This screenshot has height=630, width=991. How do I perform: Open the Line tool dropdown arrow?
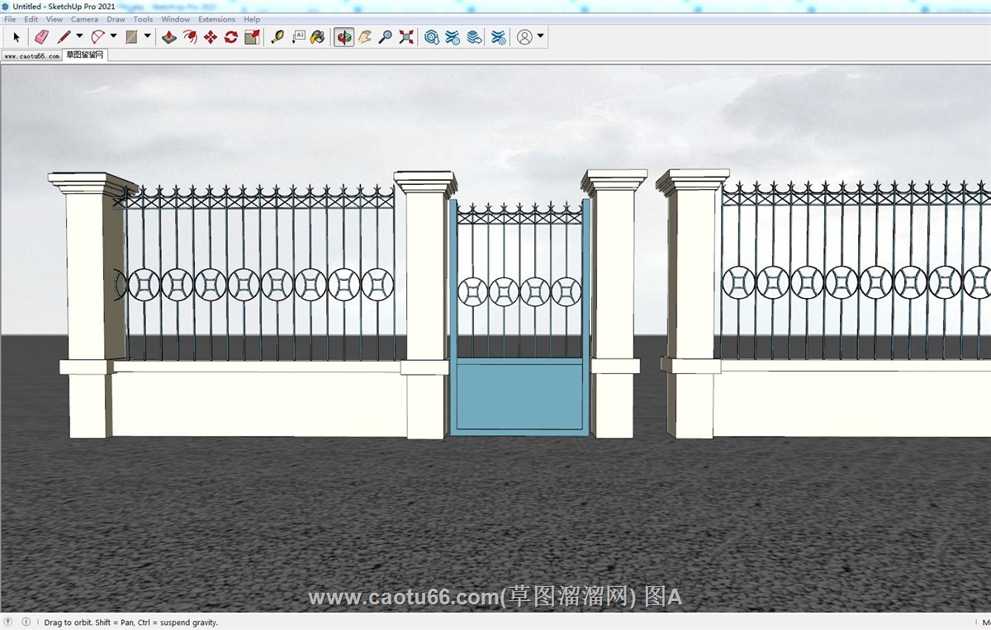[x=79, y=36]
